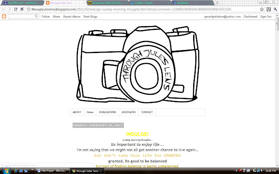Click the Show Desktop quick launch icon
The image size is (279, 174).
[21, 171]
